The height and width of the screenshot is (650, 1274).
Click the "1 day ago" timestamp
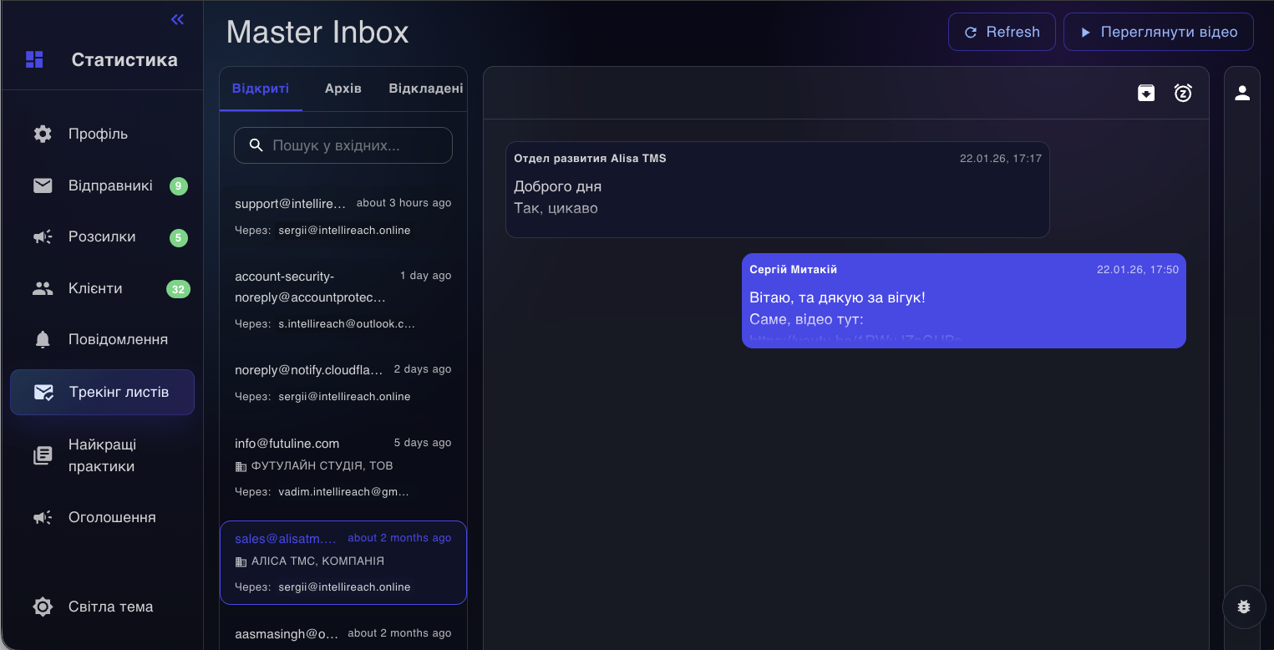(x=426, y=276)
